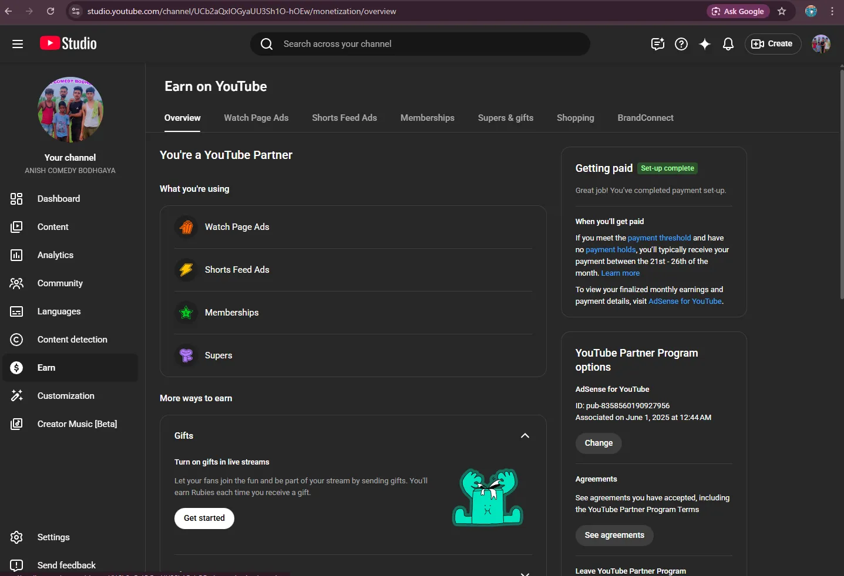
Task: Click the sparkle Ask Studio icon
Action: pos(705,44)
